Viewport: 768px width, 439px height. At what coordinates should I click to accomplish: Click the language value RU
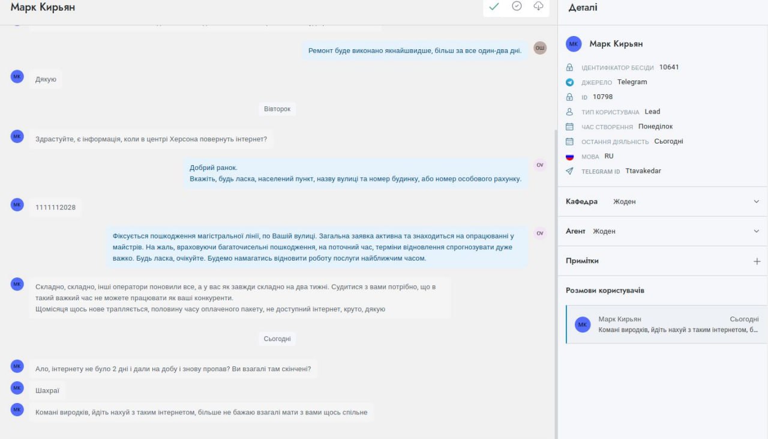click(609, 156)
